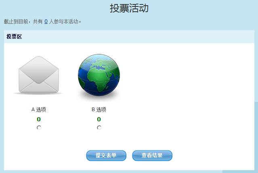Click the shadow beneath the globe image
The image size is (258, 173).
point(99,97)
